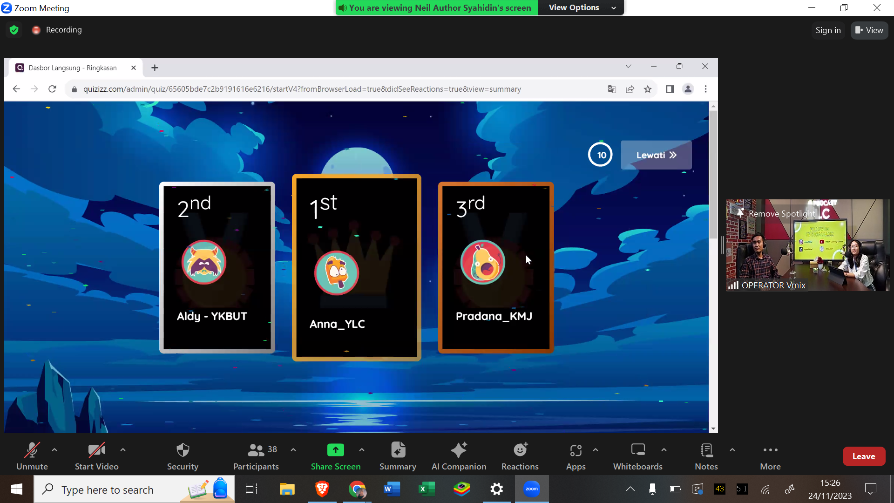This screenshot has width=894, height=503.
Task: Click the red Leave button
Action: (x=863, y=456)
